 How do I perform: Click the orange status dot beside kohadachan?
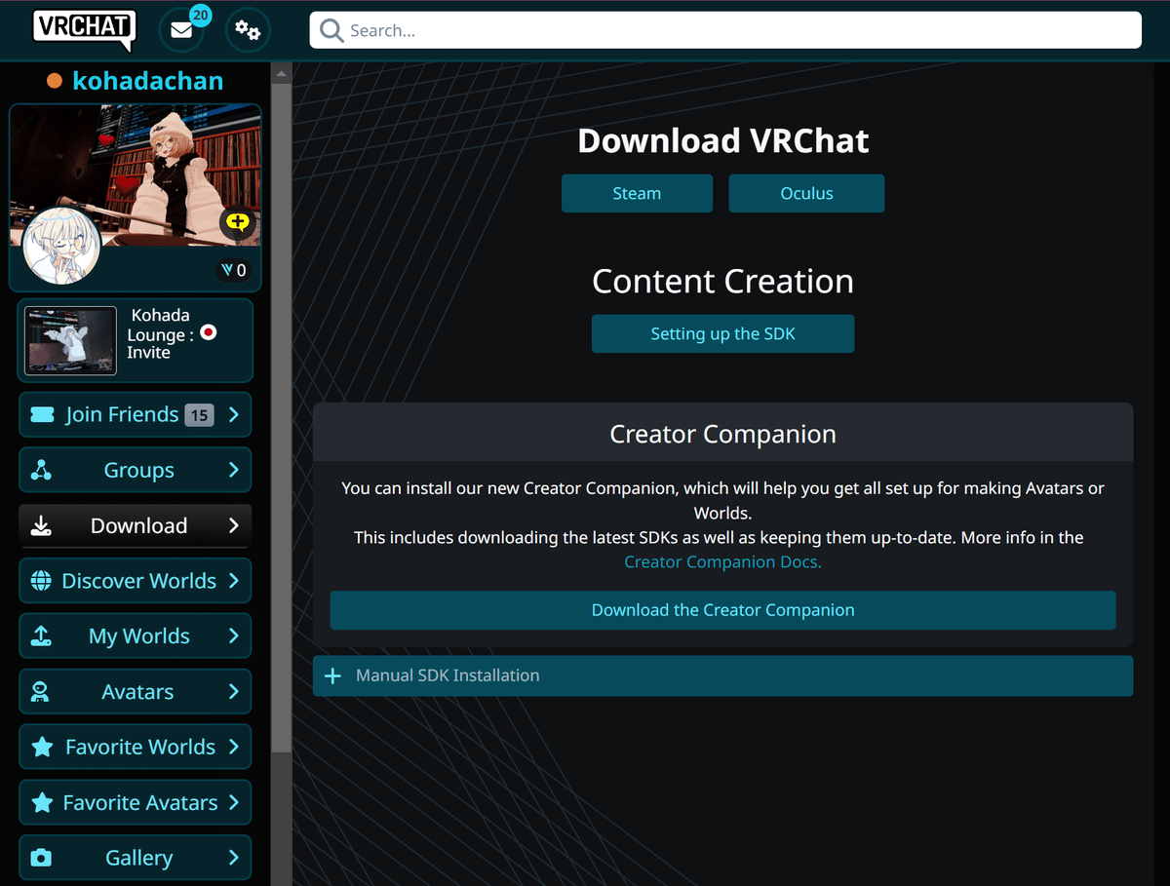point(55,81)
